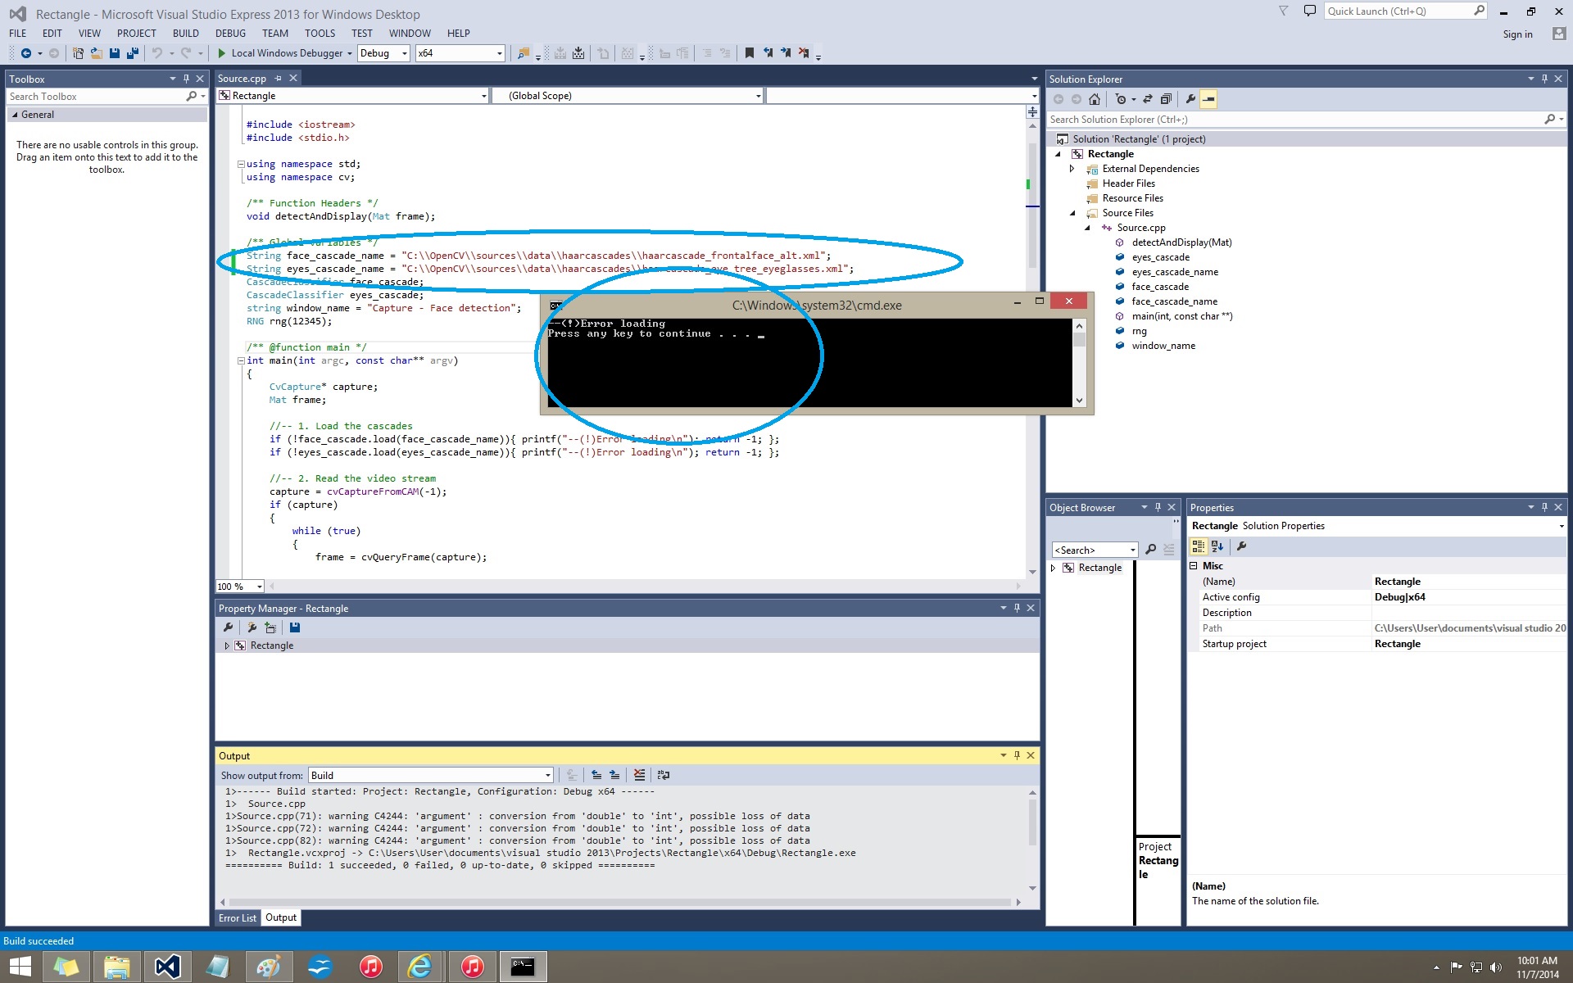Select detectAndDisplay(Mat) in Solution Explorer
Image resolution: width=1573 pixels, height=983 pixels.
1181,242
